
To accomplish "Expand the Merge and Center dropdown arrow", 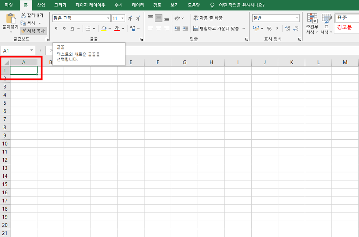I will click(243, 29).
